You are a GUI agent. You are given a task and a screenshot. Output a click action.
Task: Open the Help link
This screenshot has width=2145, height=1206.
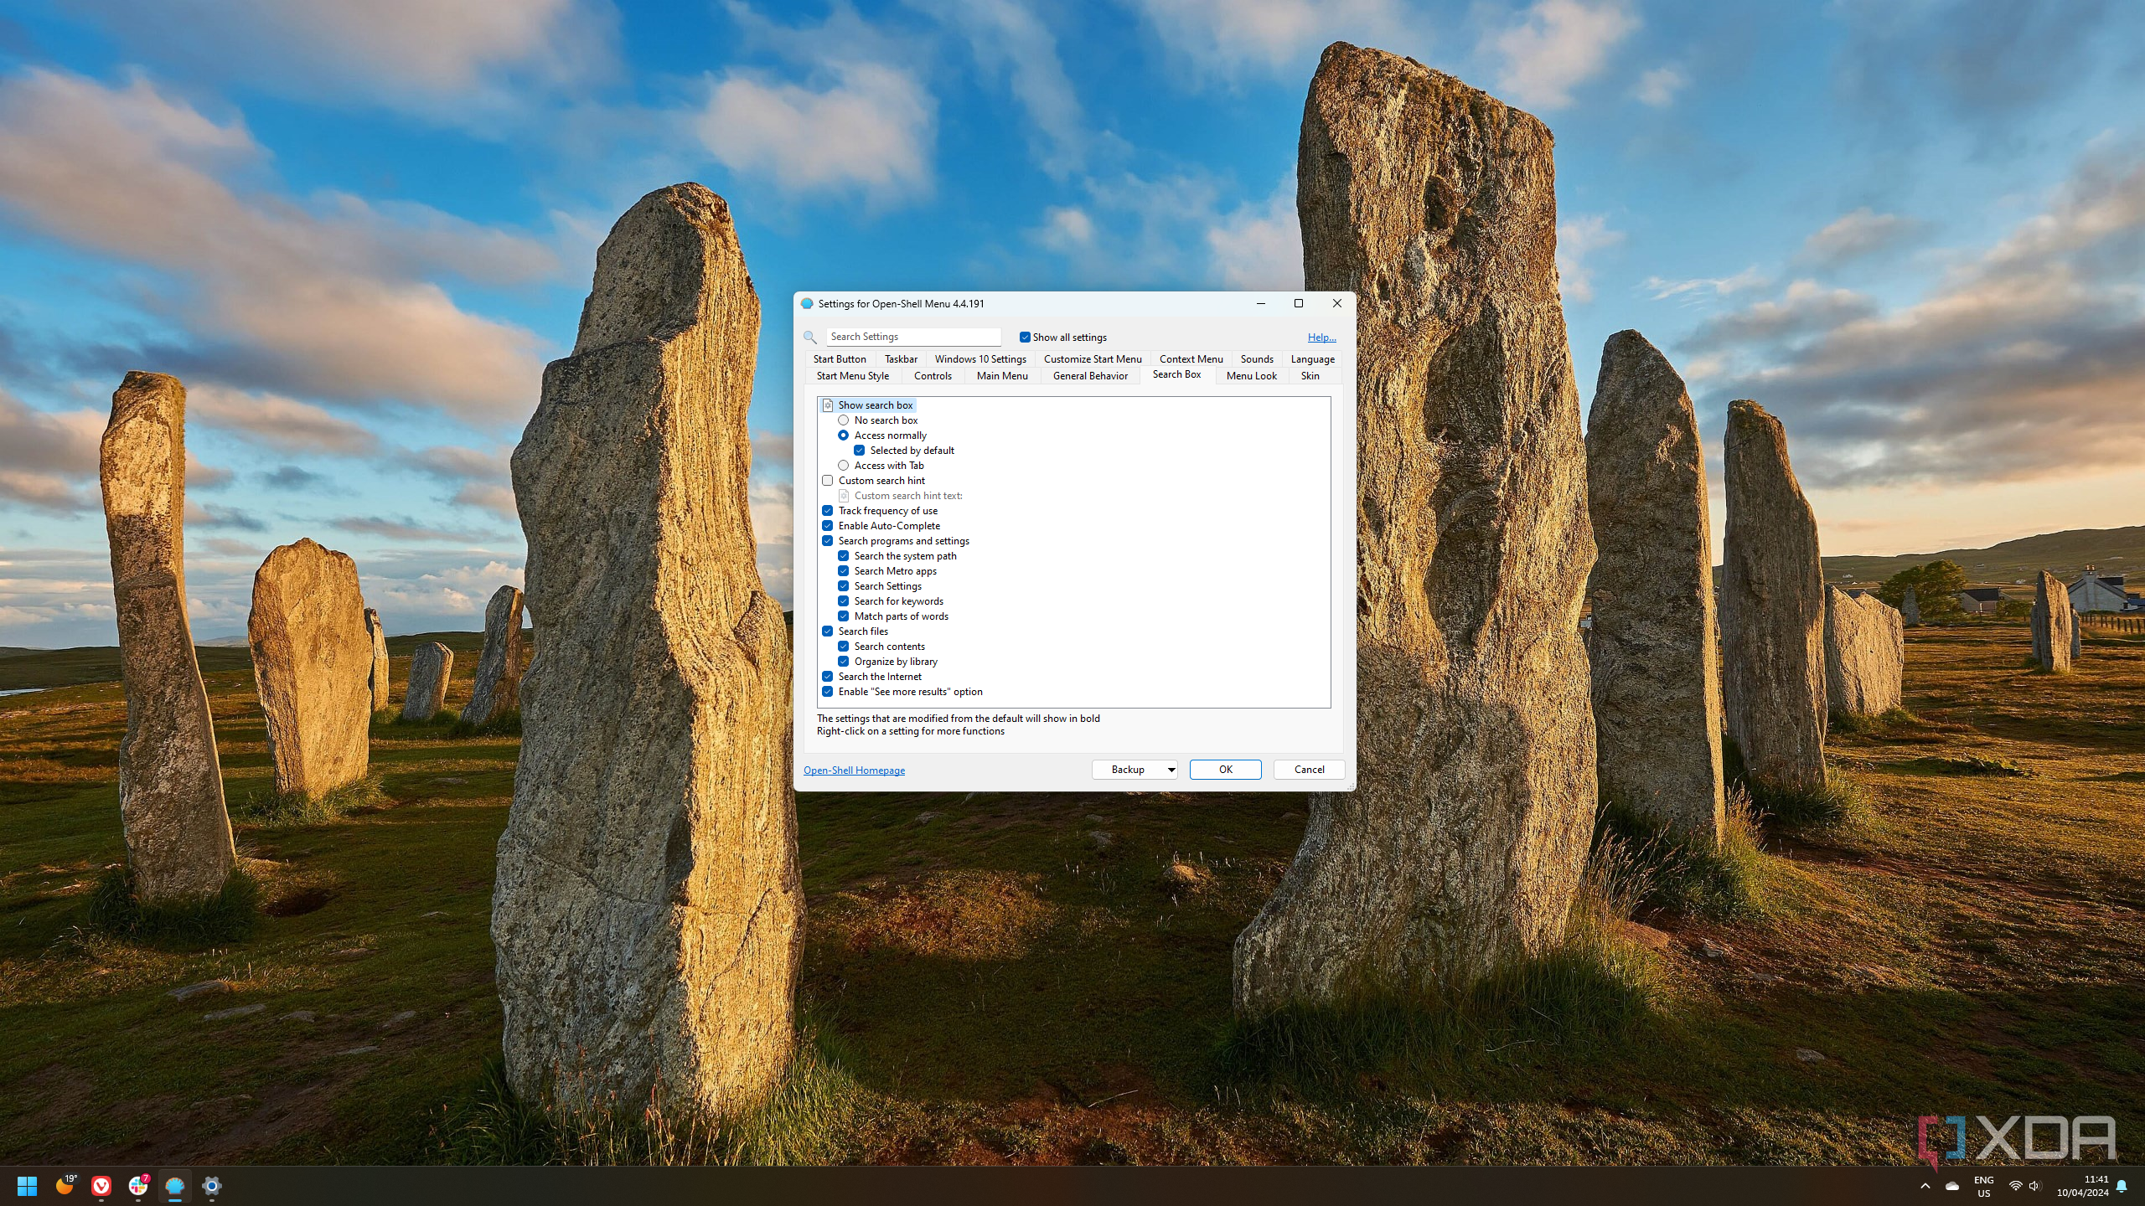[x=1321, y=338]
